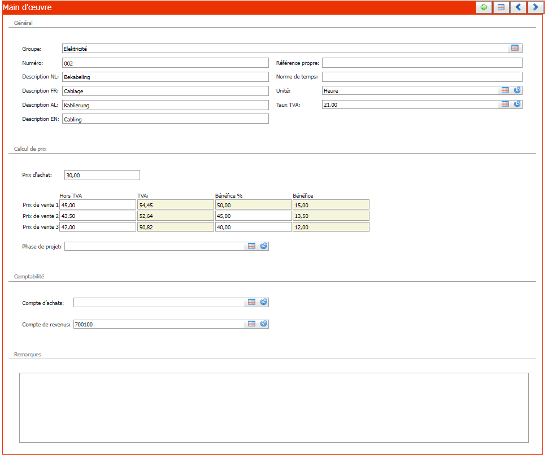This screenshot has width=548, height=458.
Task: Click Bénéfice value 13,50
Action: 331,216
